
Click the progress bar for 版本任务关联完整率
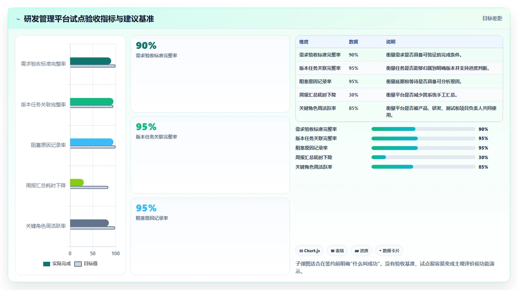click(424, 139)
